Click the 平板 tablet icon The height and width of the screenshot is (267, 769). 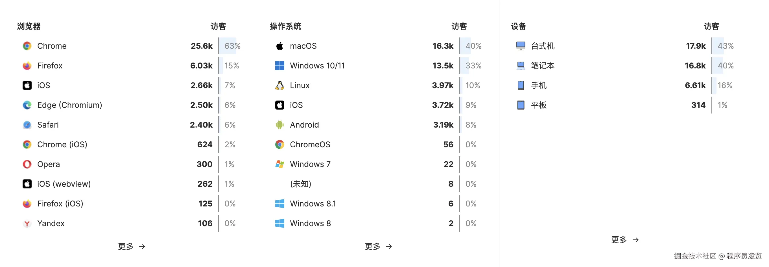(x=521, y=105)
